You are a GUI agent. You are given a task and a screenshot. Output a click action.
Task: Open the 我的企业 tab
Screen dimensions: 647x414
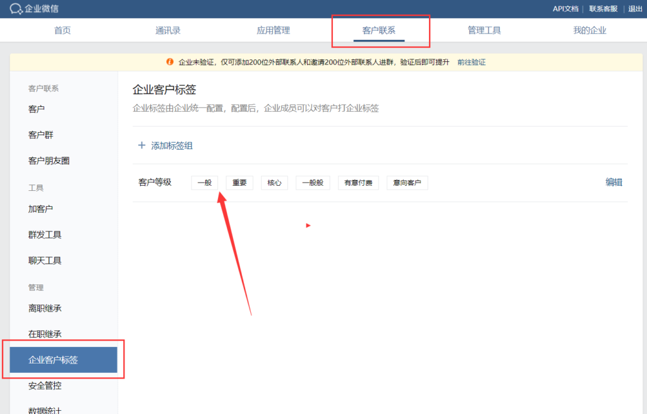tap(590, 30)
